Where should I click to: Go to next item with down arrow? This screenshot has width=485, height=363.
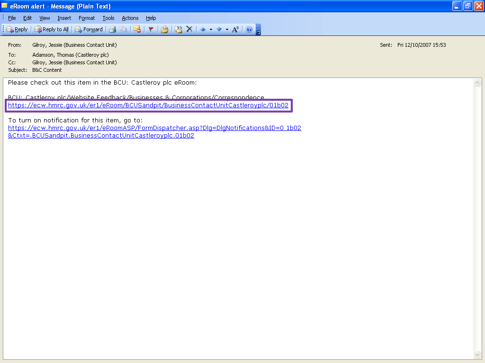tap(219, 29)
